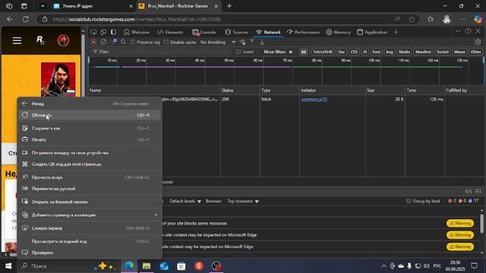
Task: Refresh page with browser reload button
Action: tap(26, 19)
